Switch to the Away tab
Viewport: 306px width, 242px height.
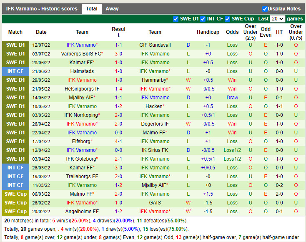[112, 9]
